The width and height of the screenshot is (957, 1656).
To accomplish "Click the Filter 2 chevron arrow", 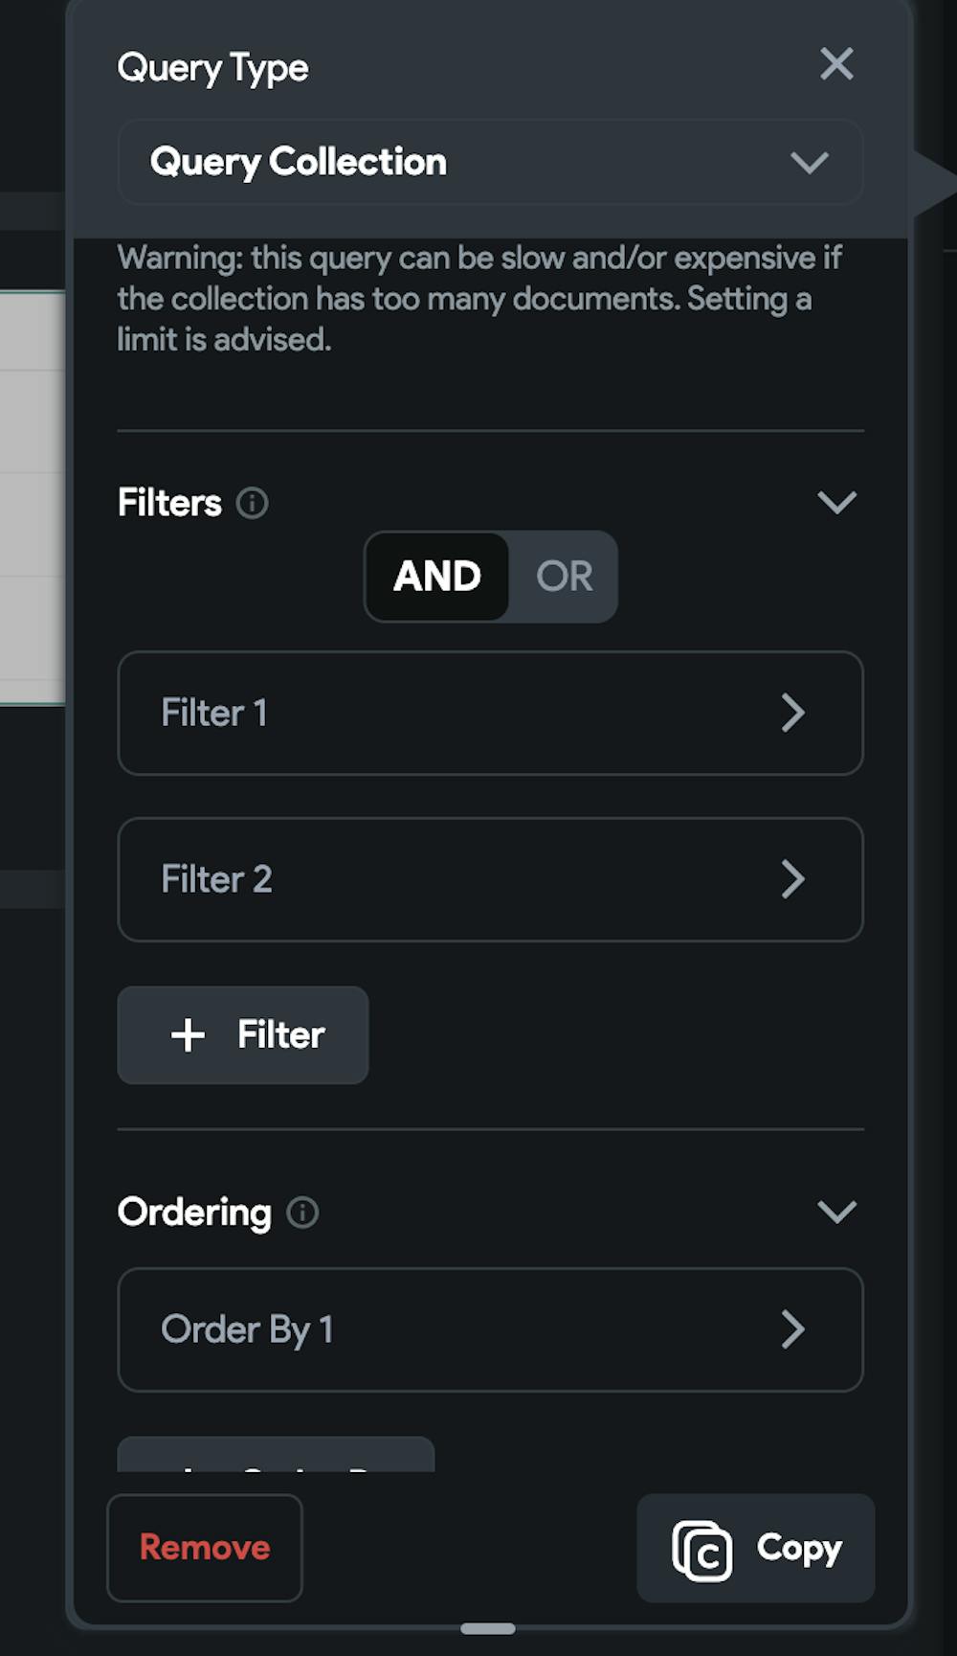I will point(792,879).
